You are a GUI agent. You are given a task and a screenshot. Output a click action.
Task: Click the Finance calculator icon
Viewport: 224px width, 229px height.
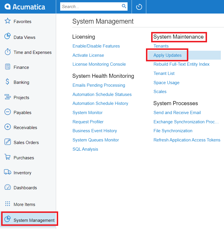7,67
